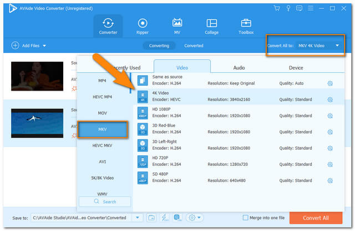The image size is (355, 231).
Task: Click the format Search field
Action: click(105, 202)
